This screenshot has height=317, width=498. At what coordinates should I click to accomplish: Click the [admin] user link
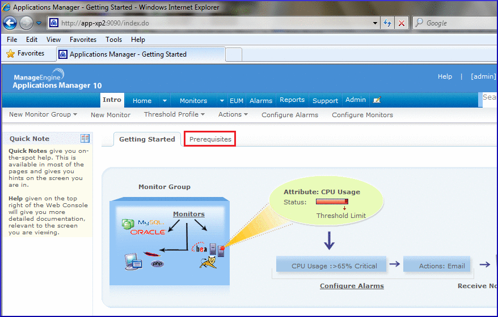483,76
